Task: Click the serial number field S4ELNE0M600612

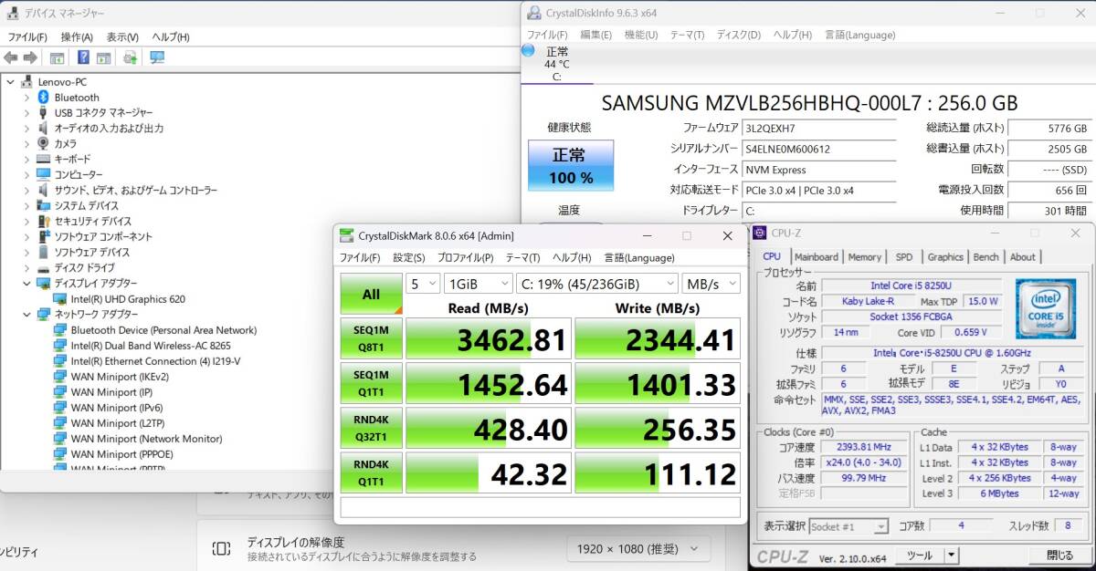Action: [x=818, y=149]
